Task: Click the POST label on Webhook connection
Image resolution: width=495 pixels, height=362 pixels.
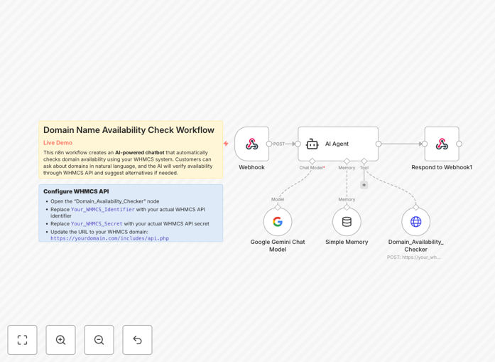Action: [x=279, y=144]
